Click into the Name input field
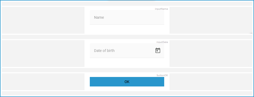 [x=127, y=17]
